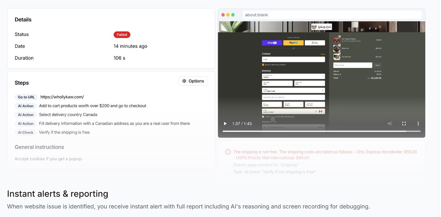Click the red close dot on browser mockup

point(223,15)
